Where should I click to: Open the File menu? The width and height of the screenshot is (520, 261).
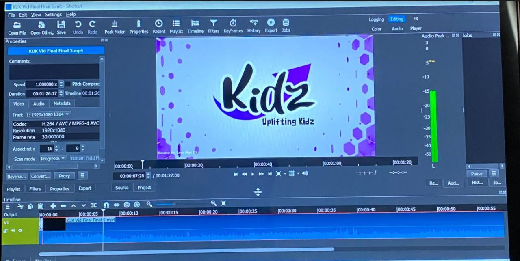click(11, 15)
